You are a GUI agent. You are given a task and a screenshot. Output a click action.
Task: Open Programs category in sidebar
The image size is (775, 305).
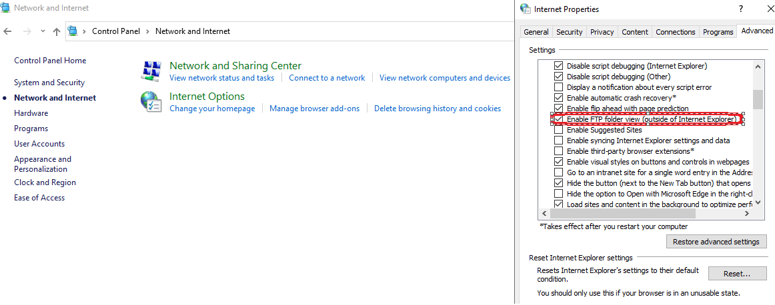31,129
